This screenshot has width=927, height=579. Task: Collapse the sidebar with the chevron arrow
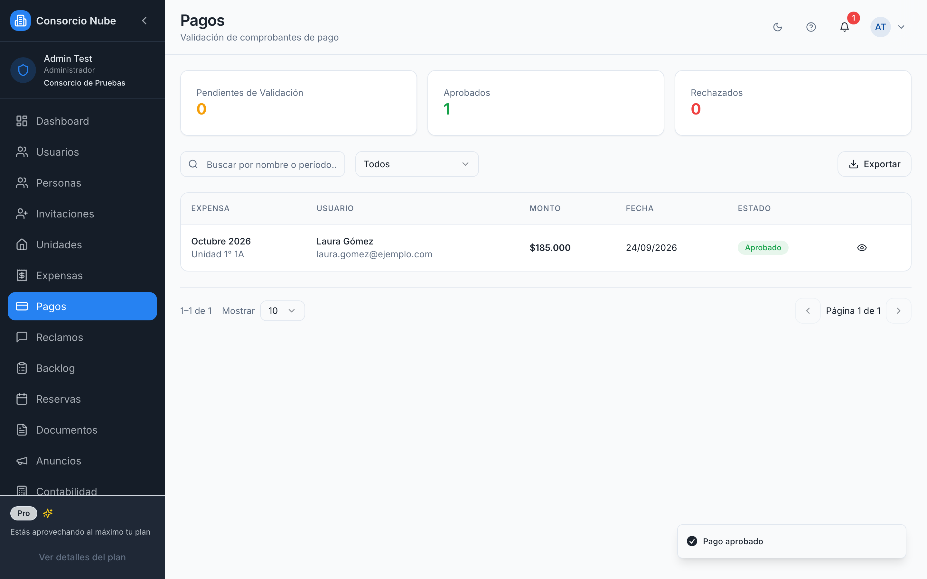[145, 21]
